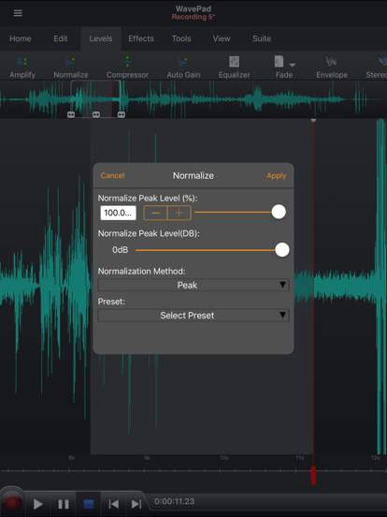Image resolution: width=387 pixels, height=517 pixels.
Task: Click the middle selection handle in overview
Action: pos(96,114)
